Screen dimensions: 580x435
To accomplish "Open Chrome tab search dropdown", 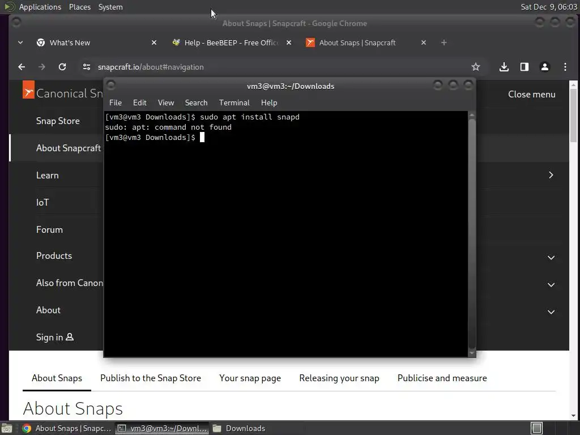I will 20,42.
